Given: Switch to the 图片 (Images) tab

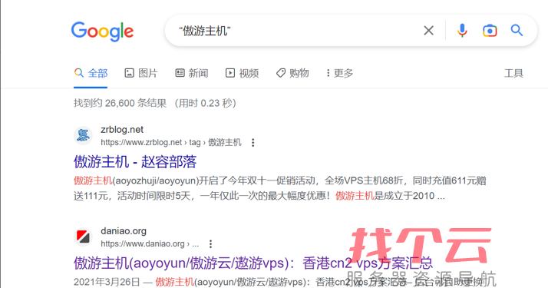Looking at the screenshot, I should tap(141, 73).
